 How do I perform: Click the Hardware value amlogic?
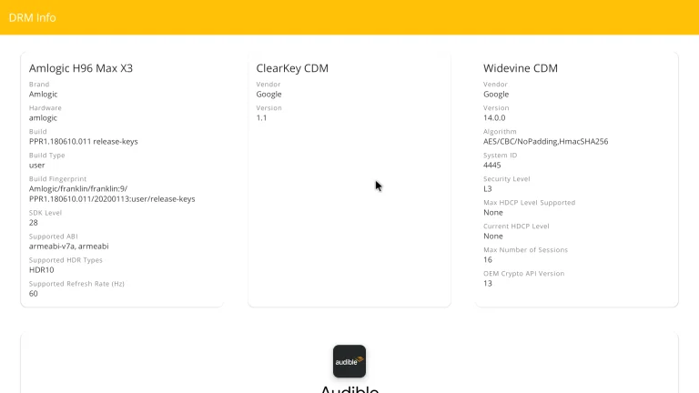coord(43,117)
